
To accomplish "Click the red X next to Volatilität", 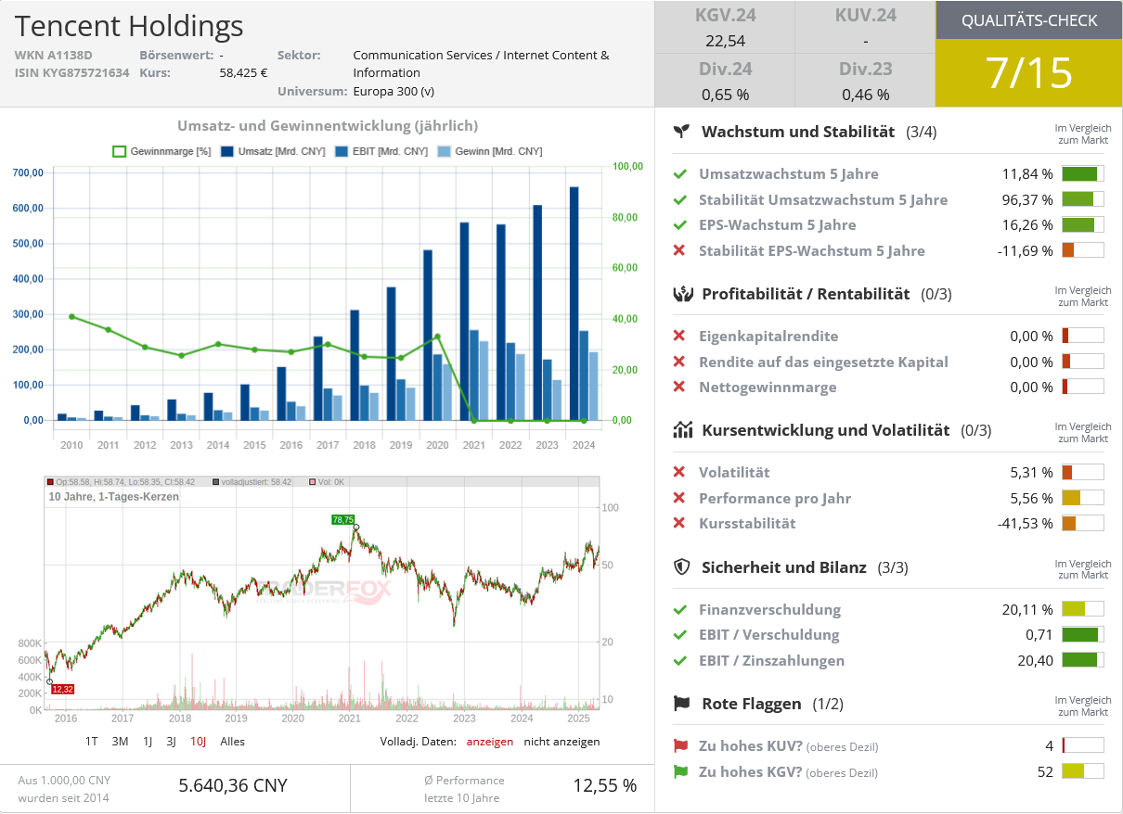I will click(679, 472).
